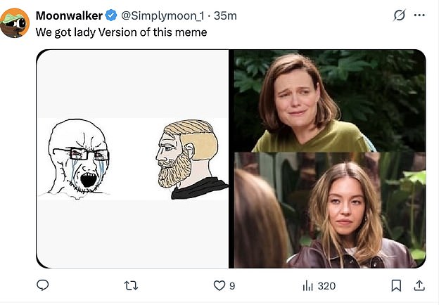Click the share upload arrow icon
The height and width of the screenshot is (305, 446).
pos(419,285)
